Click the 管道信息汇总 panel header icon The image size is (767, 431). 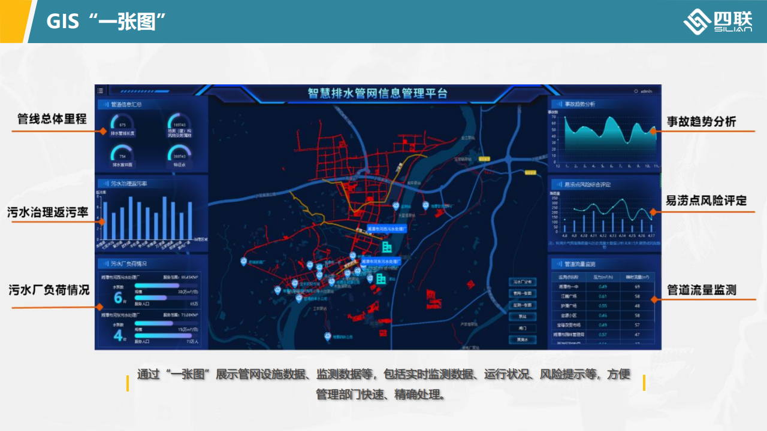[x=105, y=104]
